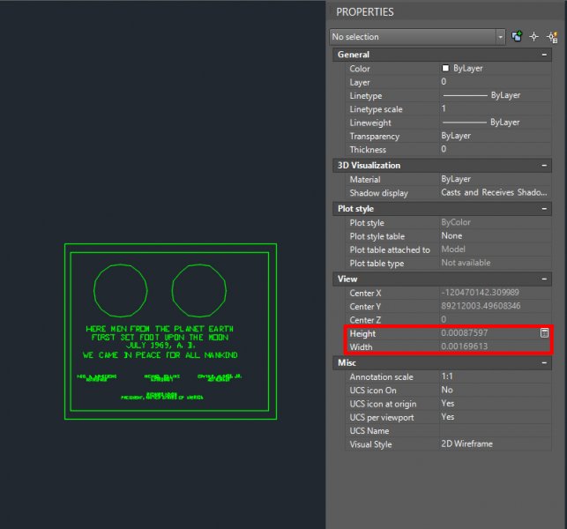This screenshot has height=529, width=567.
Task: Click the Center Y value
Action: click(496, 306)
